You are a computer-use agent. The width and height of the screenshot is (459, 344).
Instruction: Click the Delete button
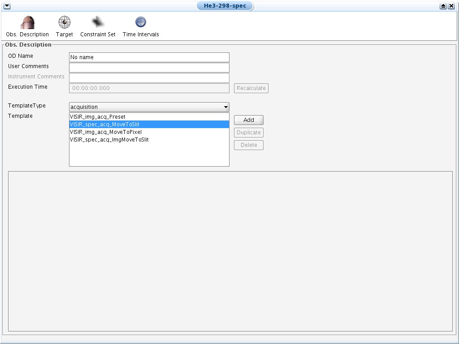[248, 145]
